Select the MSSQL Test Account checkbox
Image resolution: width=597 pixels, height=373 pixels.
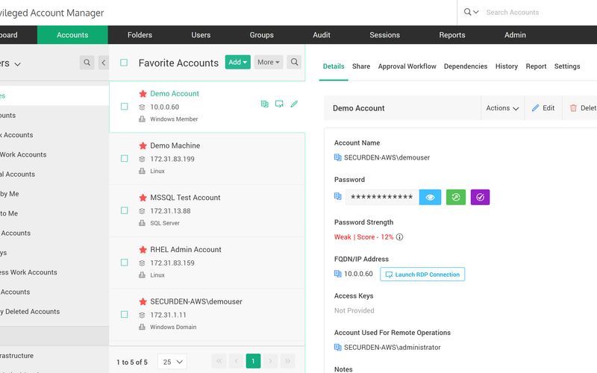(x=124, y=210)
